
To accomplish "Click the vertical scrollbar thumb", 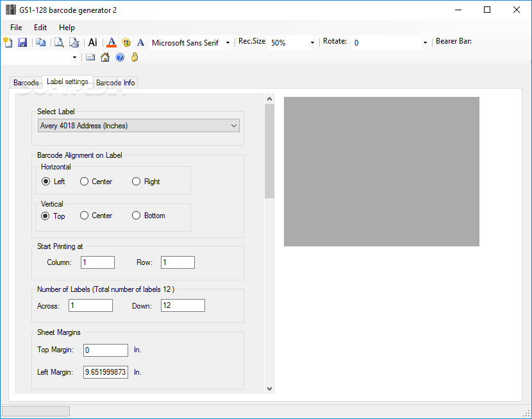I will coord(269,151).
